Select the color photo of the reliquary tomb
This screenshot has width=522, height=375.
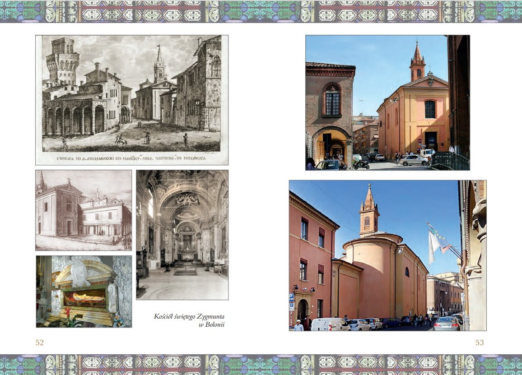(84, 291)
